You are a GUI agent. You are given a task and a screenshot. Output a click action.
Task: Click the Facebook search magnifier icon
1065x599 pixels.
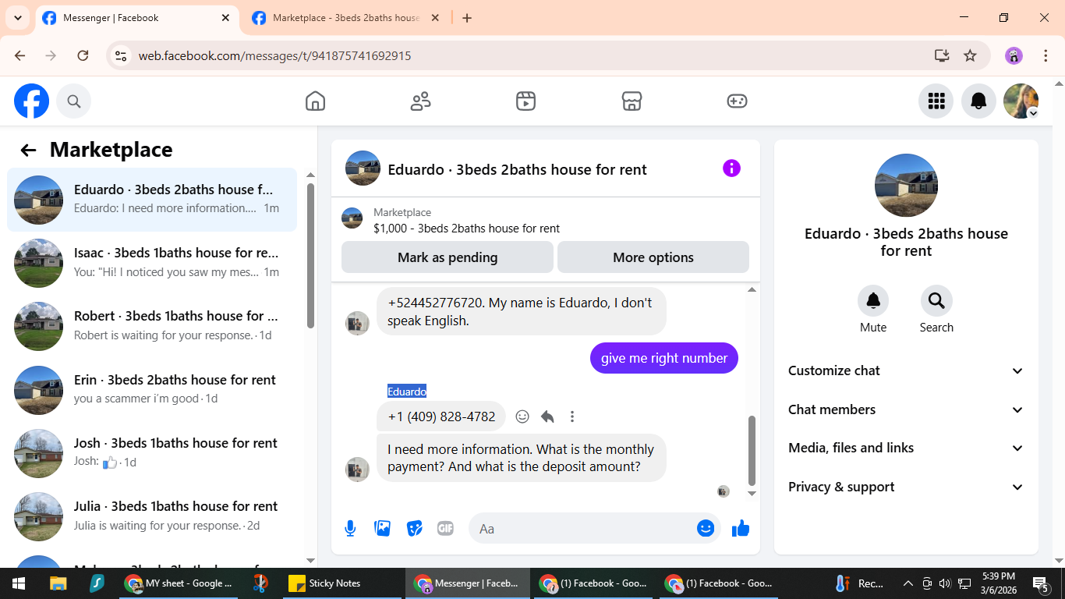[x=73, y=101]
